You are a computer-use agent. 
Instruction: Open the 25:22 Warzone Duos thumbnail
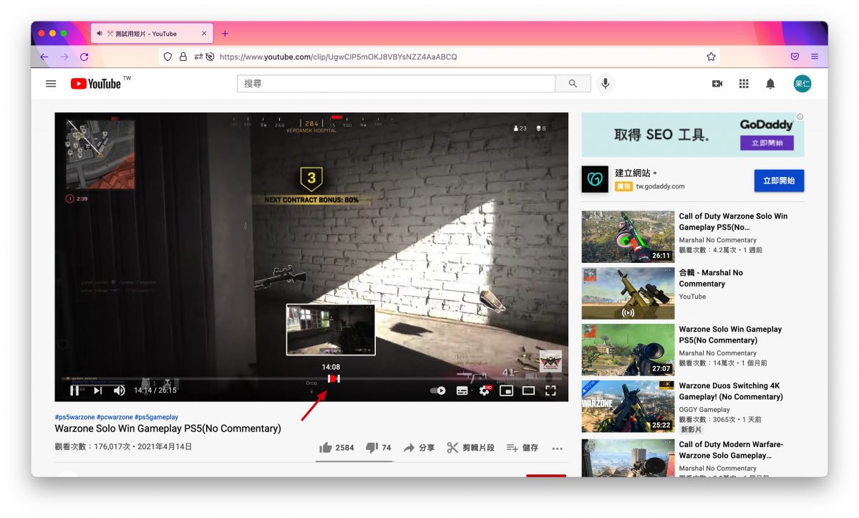point(628,406)
